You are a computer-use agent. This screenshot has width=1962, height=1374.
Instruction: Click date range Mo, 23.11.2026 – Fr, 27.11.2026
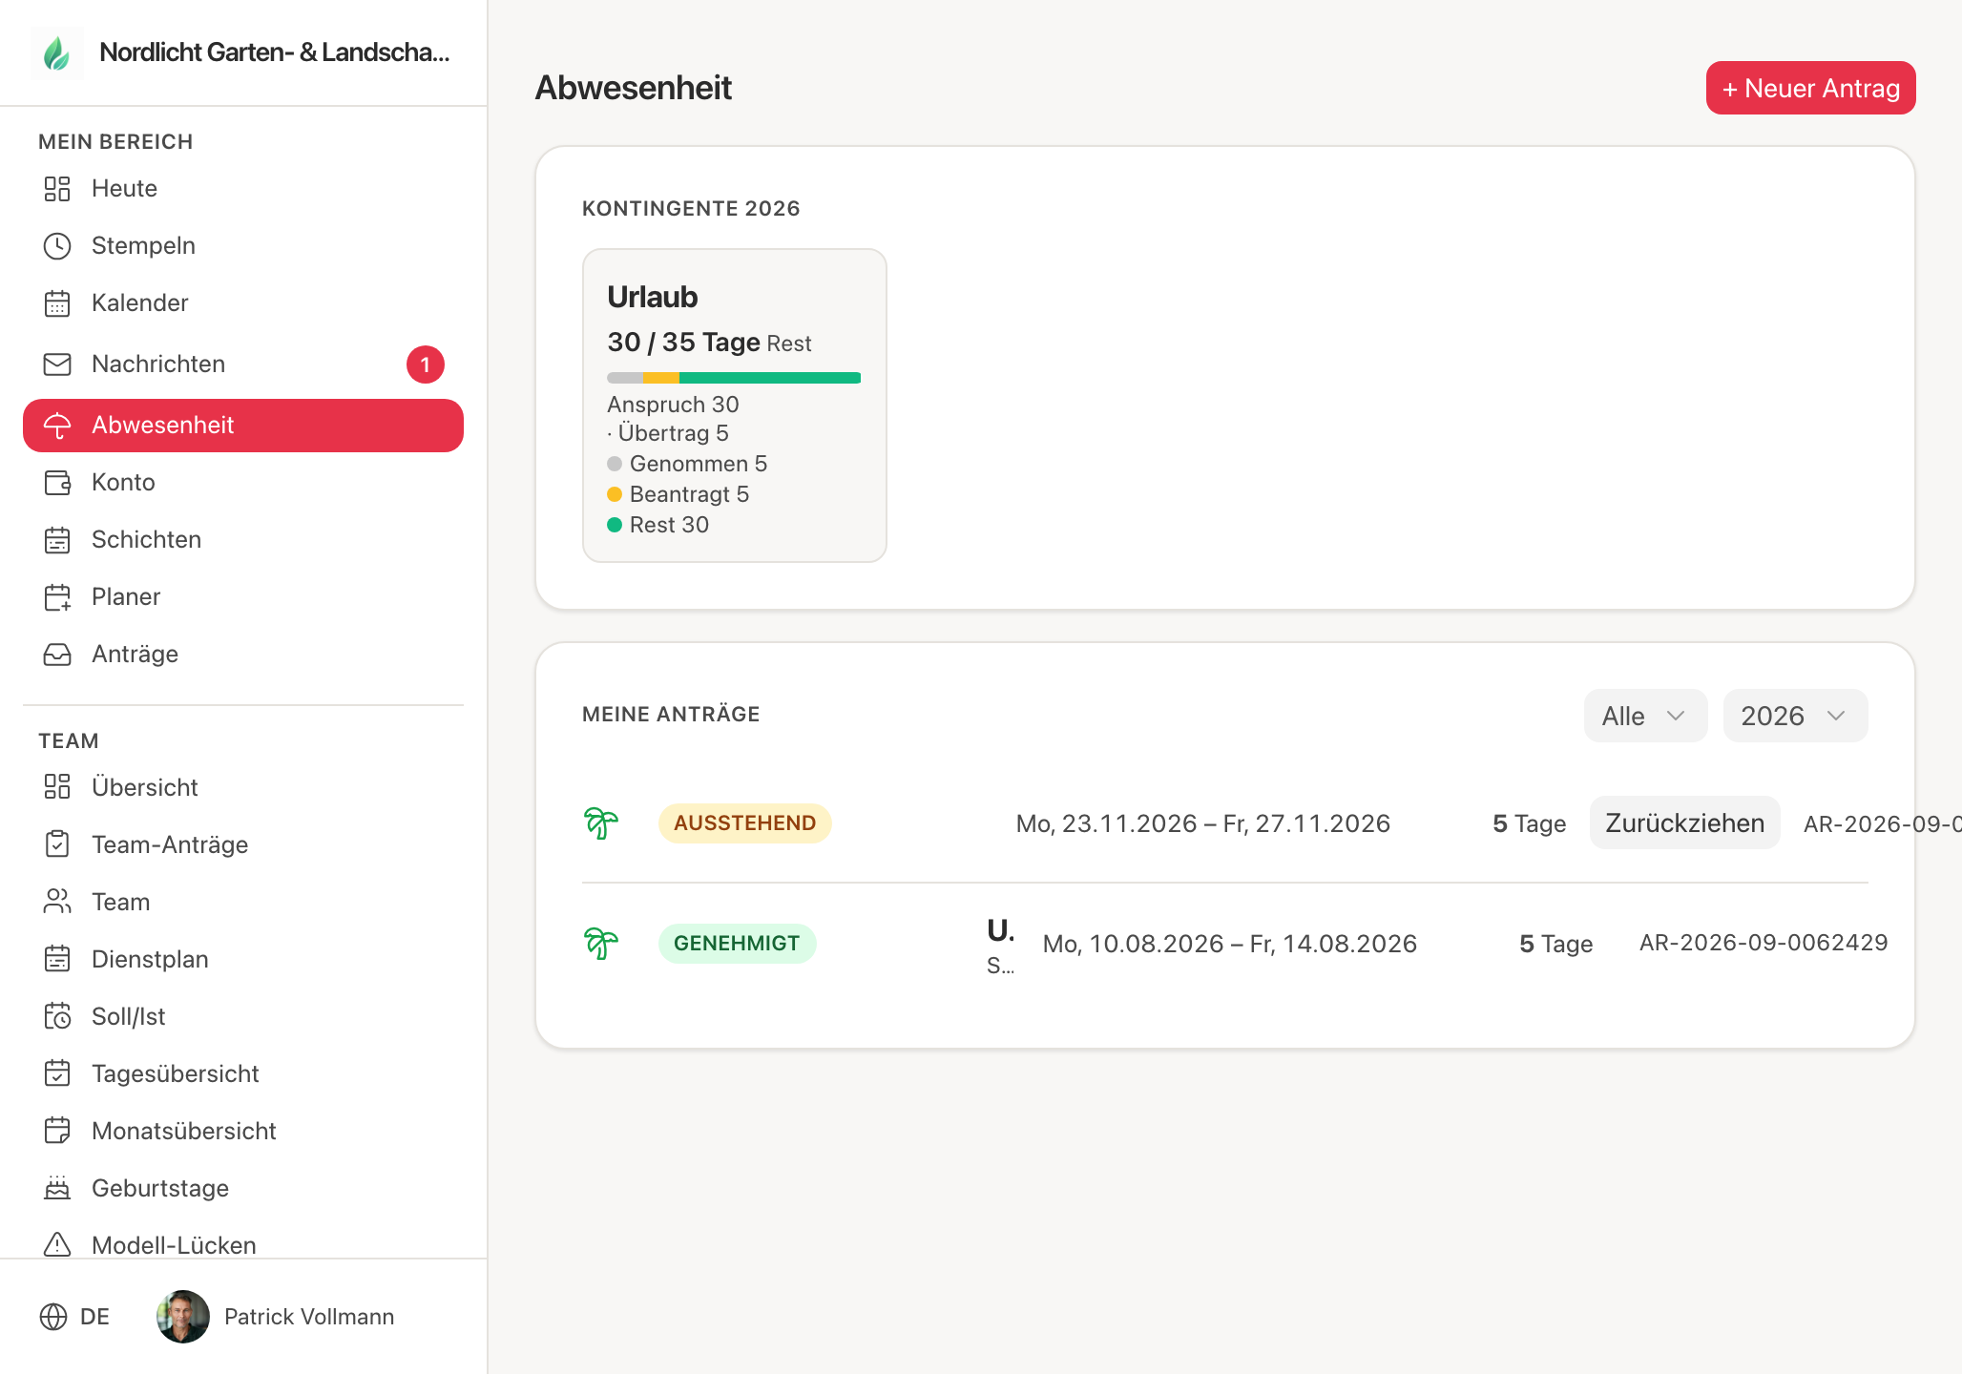[x=1202, y=823]
